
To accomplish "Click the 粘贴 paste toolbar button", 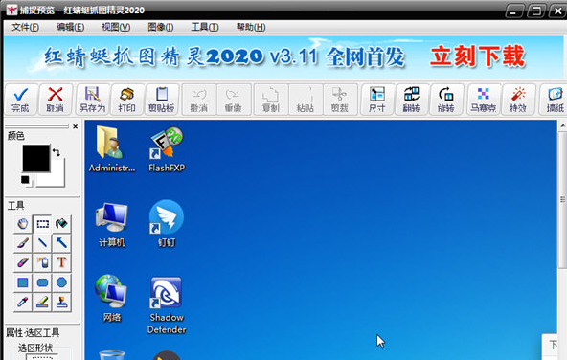I will [306, 100].
